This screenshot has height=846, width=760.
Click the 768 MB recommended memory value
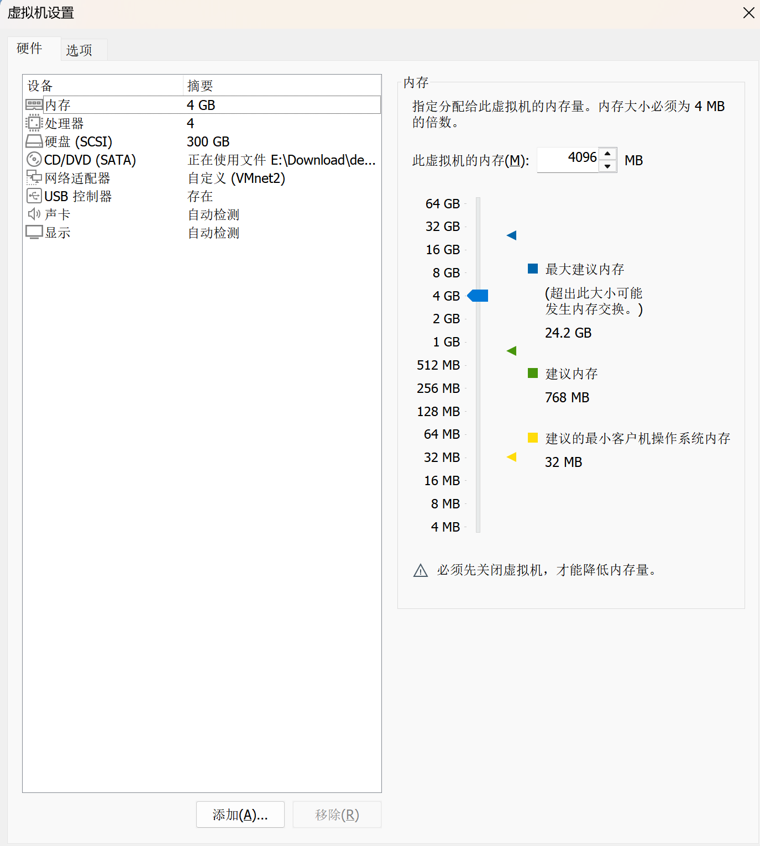567,397
